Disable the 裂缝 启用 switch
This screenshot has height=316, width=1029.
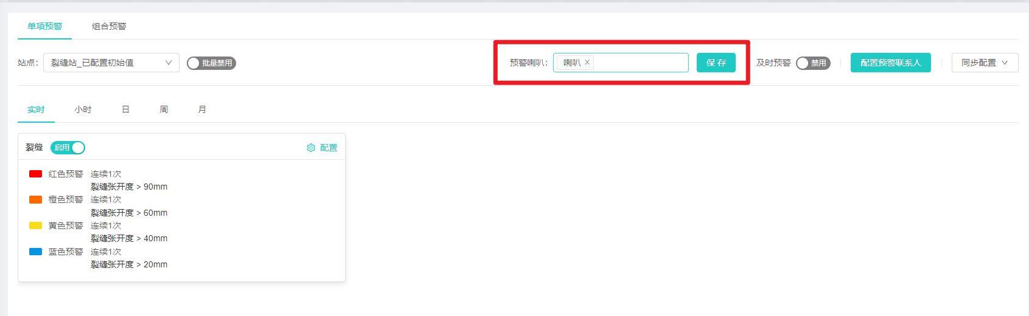tap(68, 148)
